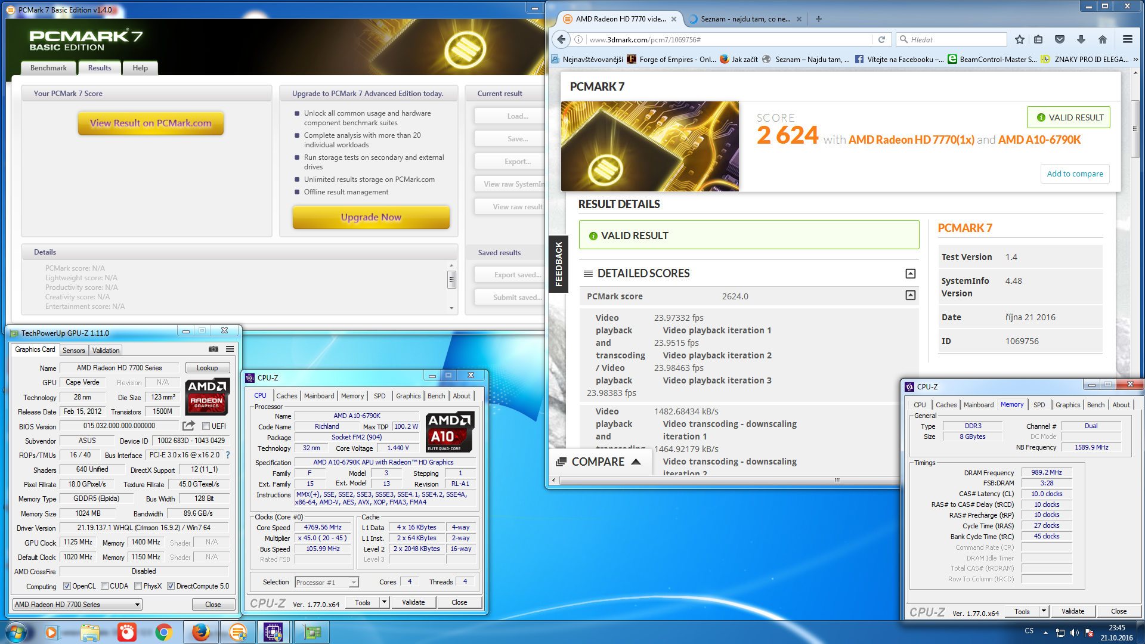Click the PCMark 7 result thumbnail image
This screenshot has height=644, width=1145.
coord(650,146)
